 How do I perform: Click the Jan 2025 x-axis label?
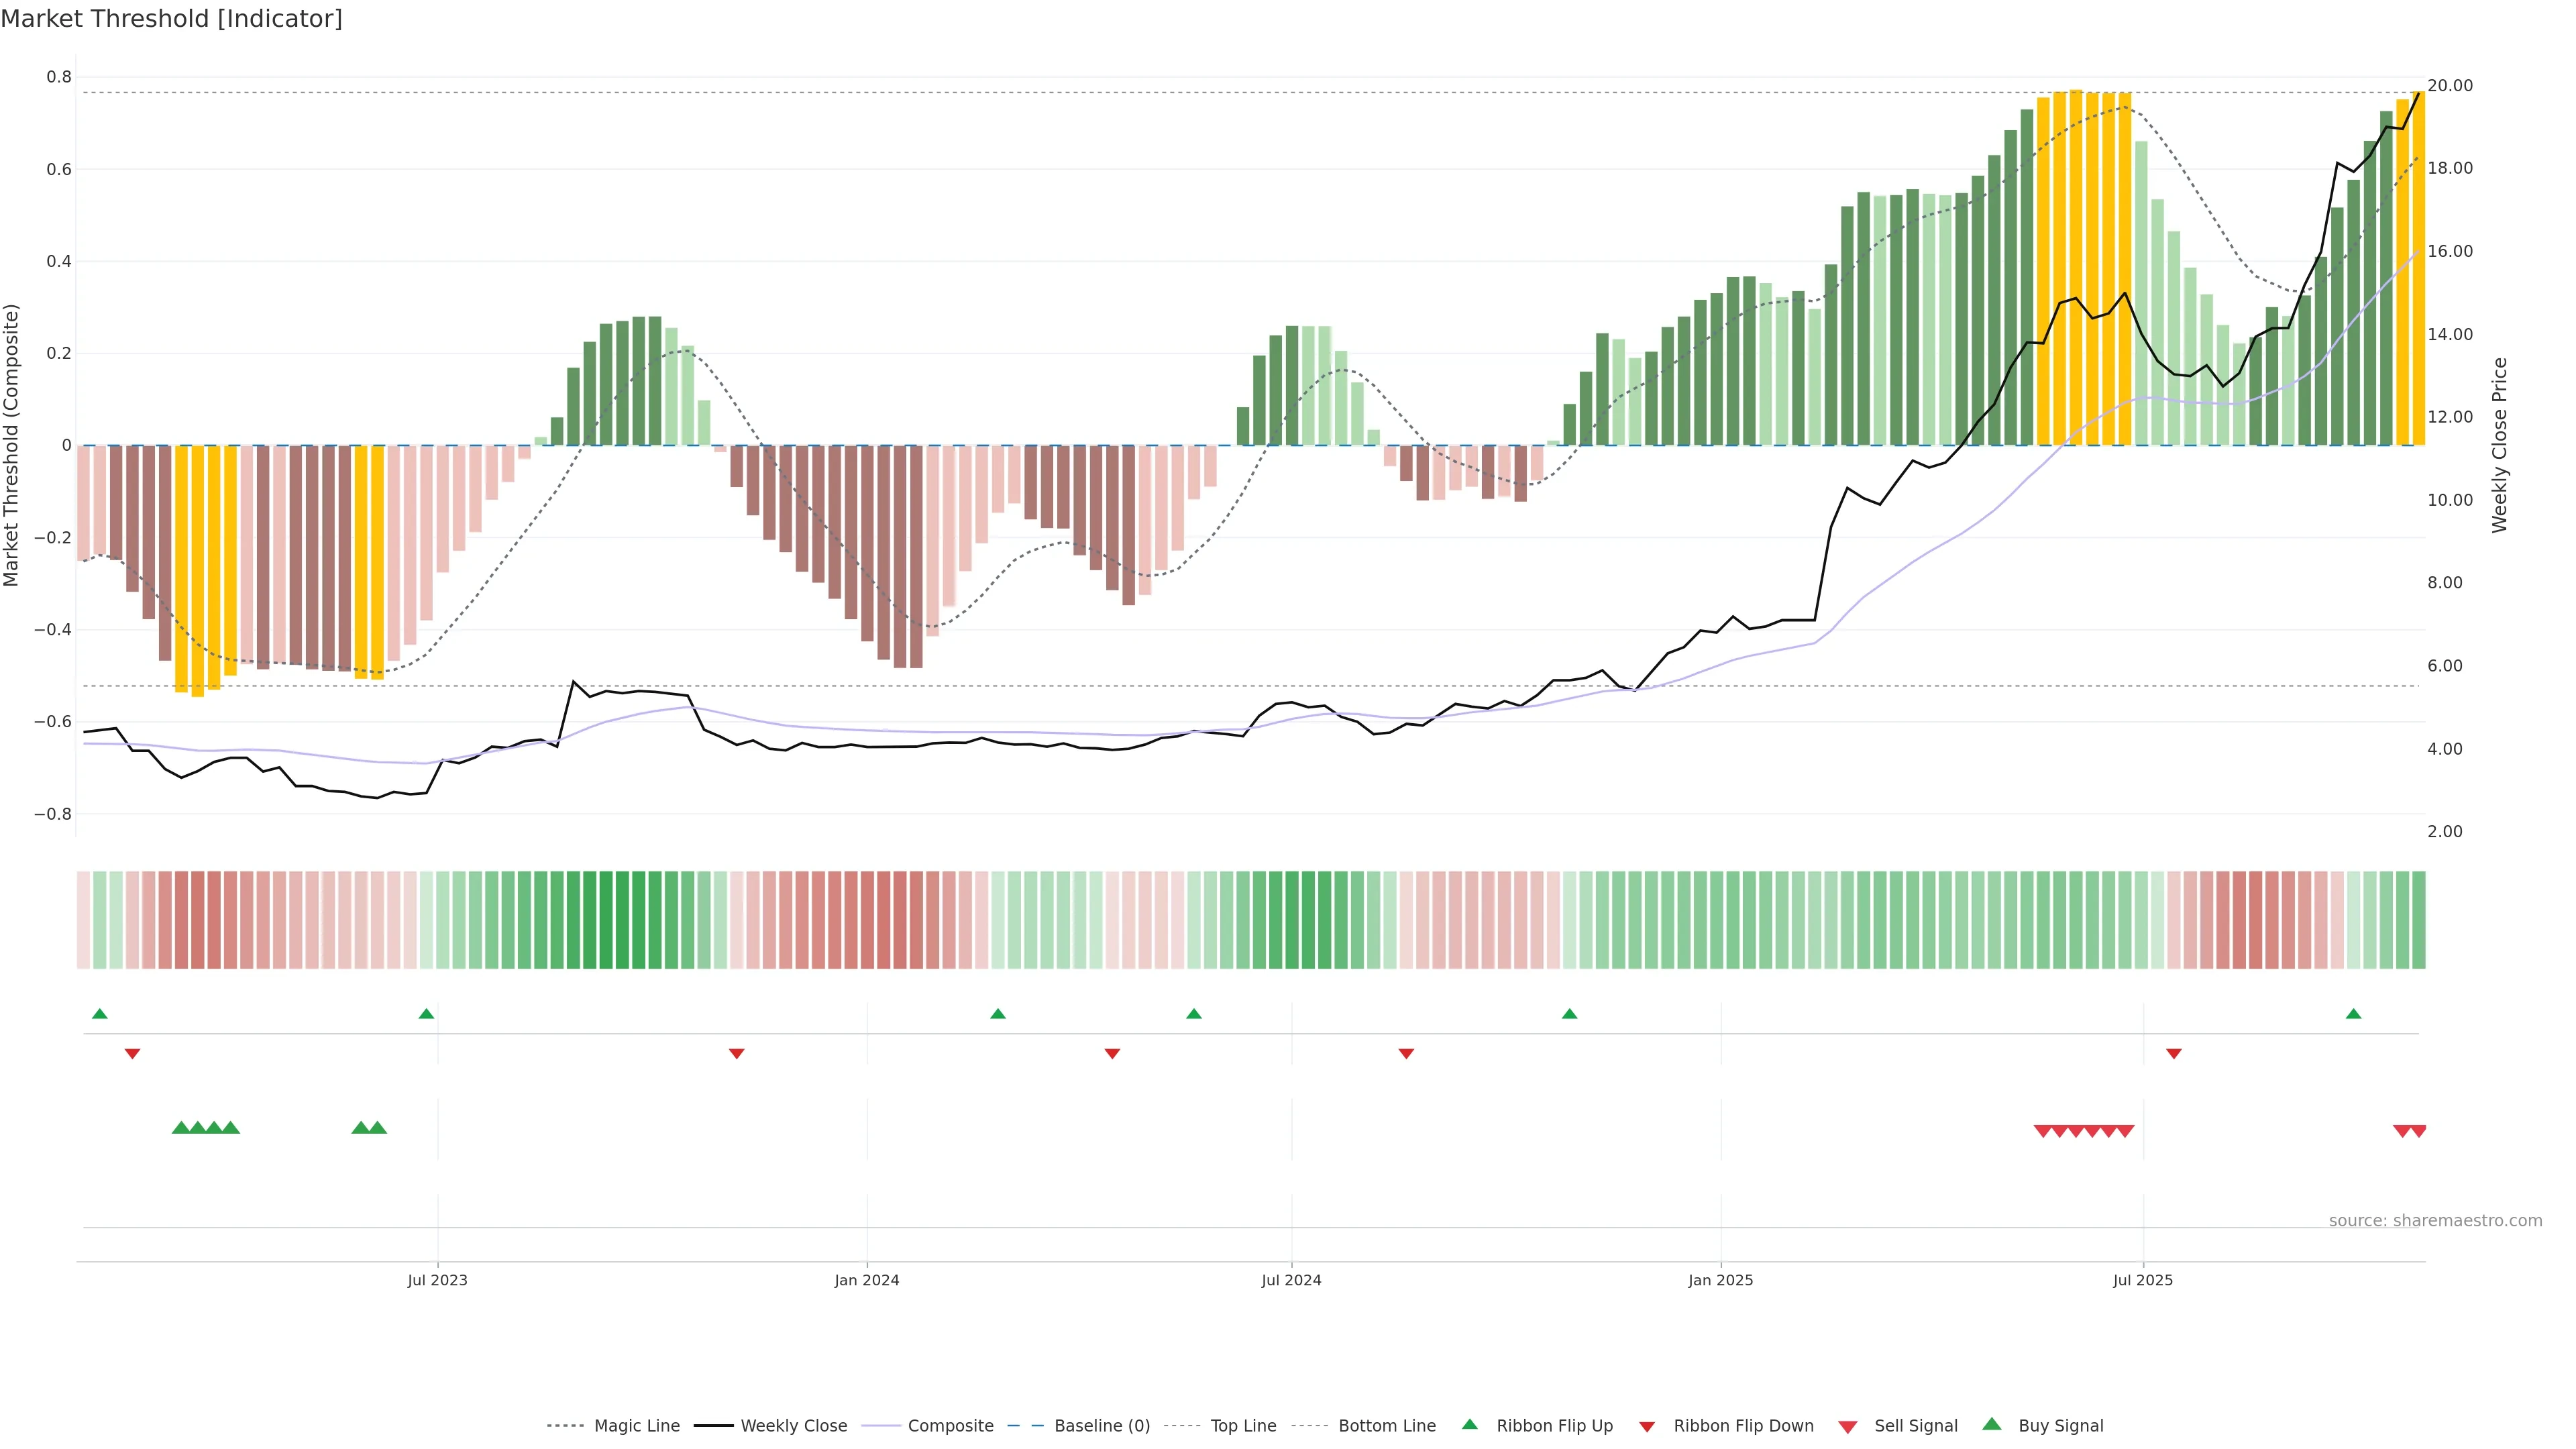coord(1720,1280)
